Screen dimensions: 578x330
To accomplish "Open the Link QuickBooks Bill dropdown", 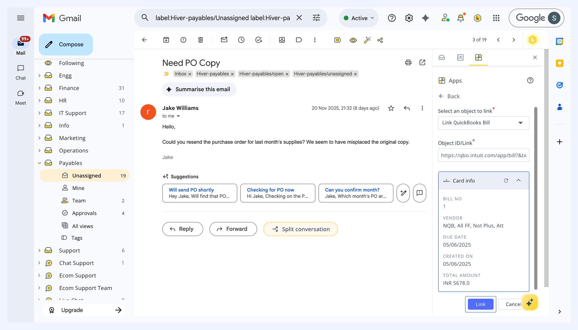I will tap(483, 123).
